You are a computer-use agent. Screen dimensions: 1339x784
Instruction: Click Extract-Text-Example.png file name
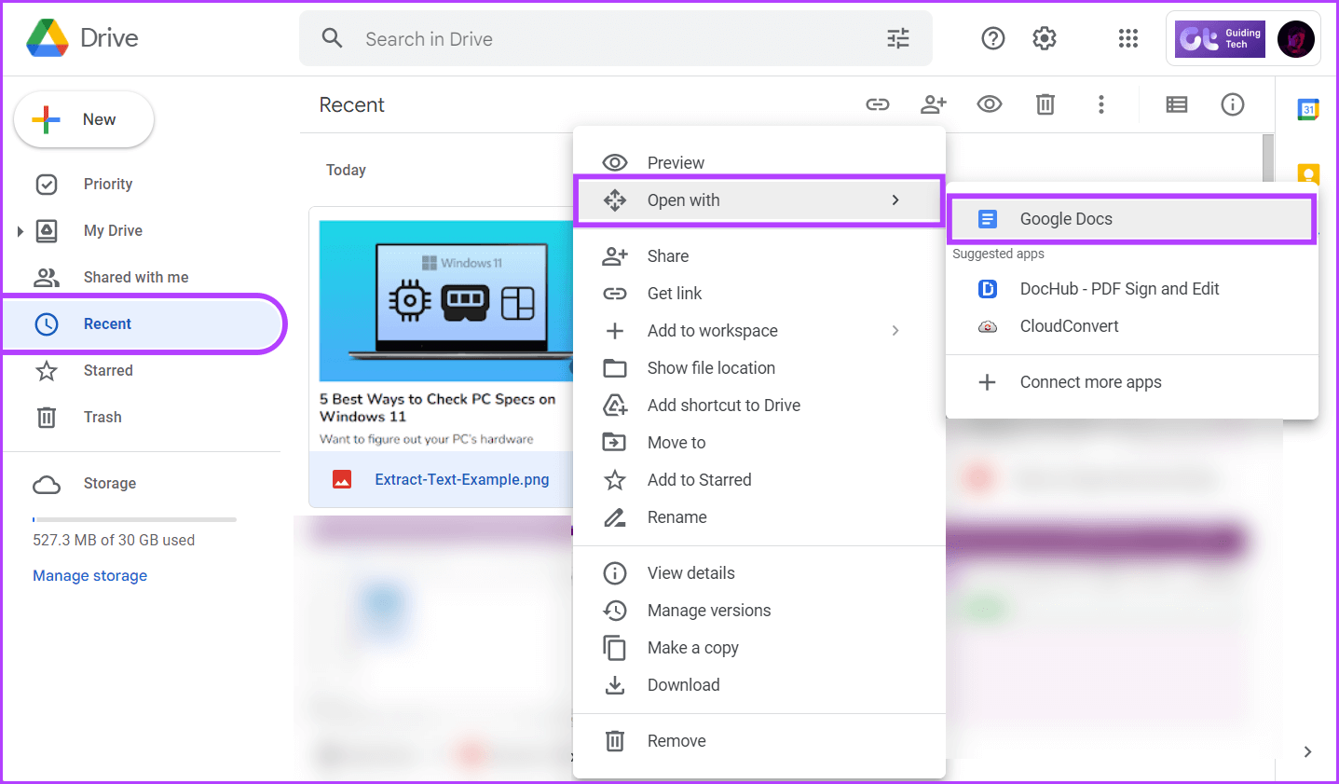462,479
